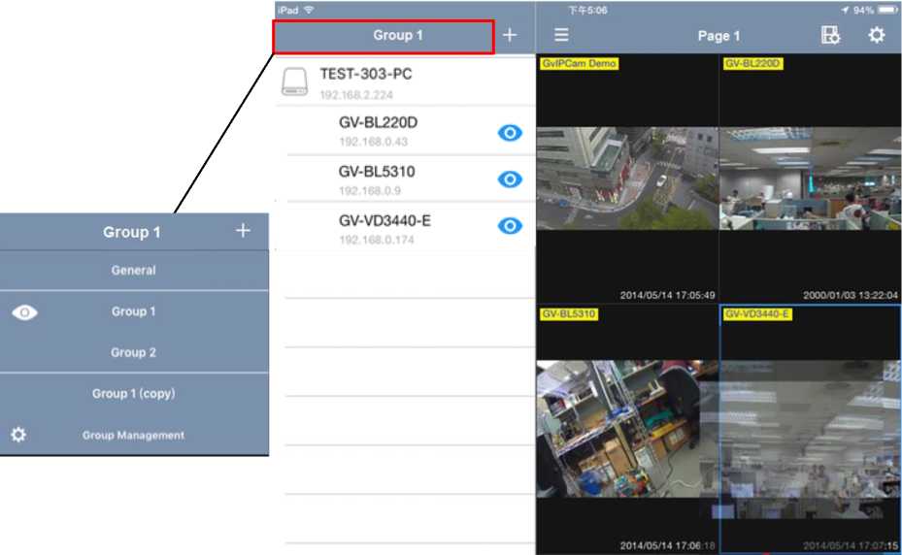The image size is (902, 555).
Task: Open the hamburger menu in camera view
Action: click(561, 35)
